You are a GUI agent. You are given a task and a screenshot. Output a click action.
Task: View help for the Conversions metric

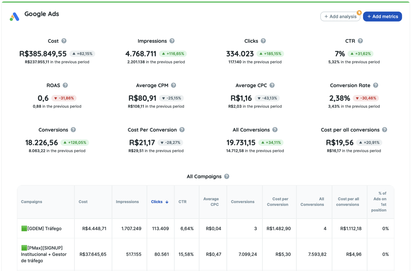[73, 130]
